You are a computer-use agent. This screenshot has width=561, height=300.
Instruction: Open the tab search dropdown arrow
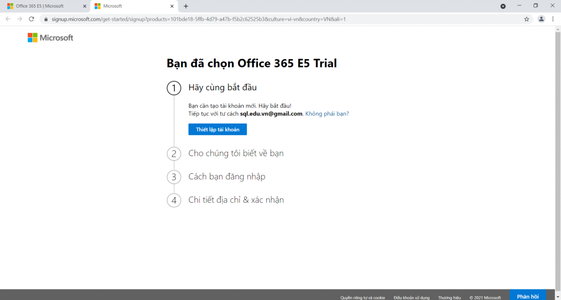coord(503,6)
